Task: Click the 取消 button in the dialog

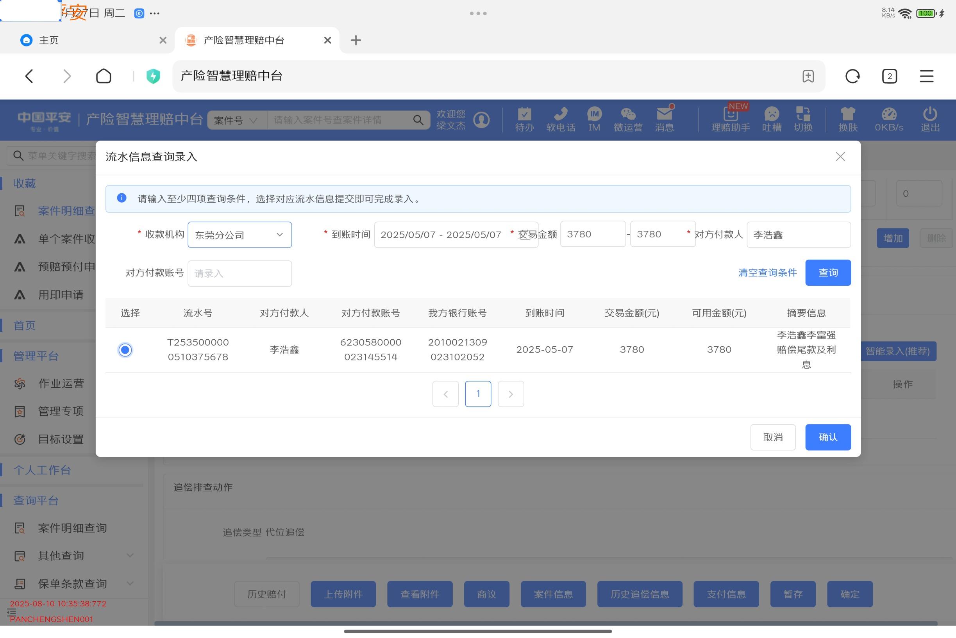Action: tap(773, 437)
